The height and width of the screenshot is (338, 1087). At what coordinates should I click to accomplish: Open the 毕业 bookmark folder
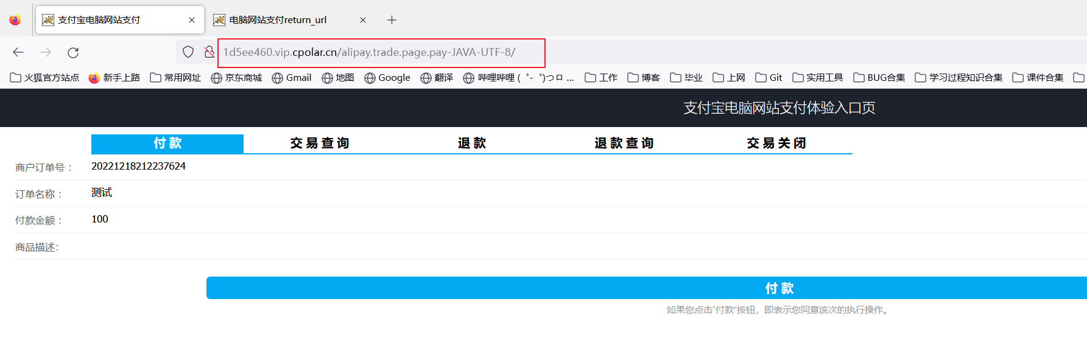tap(686, 78)
